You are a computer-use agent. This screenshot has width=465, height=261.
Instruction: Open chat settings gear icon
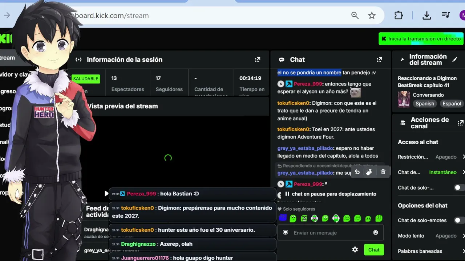click(355, 250)
